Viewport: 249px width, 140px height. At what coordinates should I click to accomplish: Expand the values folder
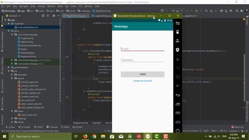[12, 122]
